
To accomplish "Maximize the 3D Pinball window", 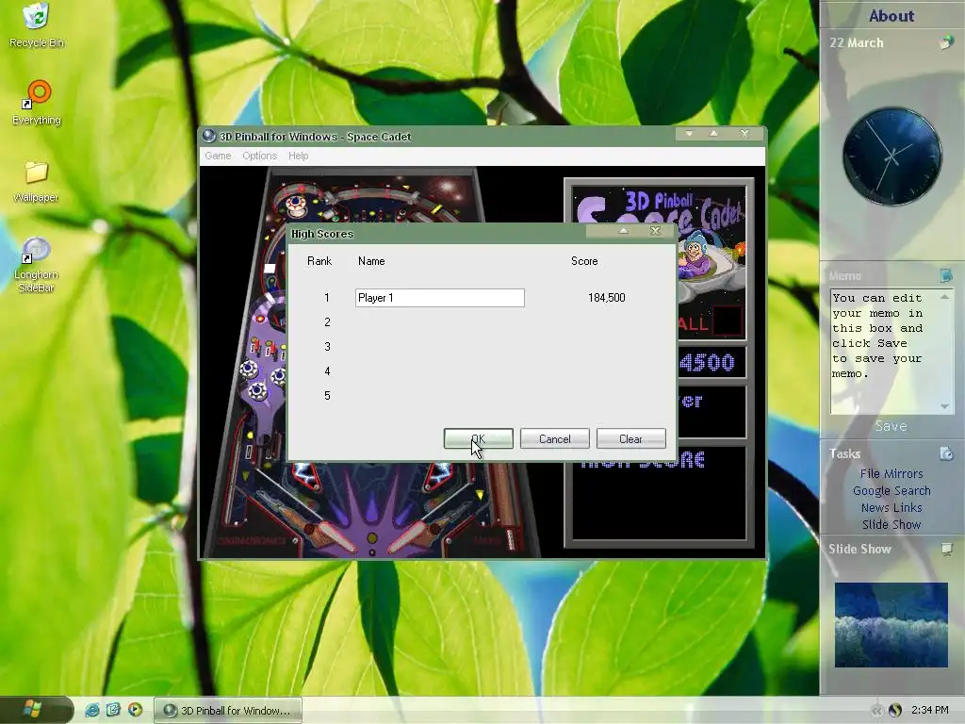I will click(x=714, y=134).
